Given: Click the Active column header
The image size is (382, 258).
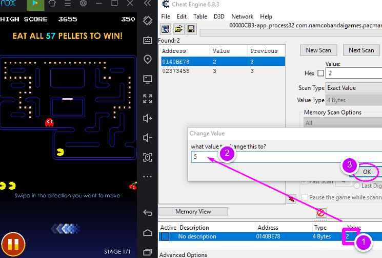Looking at the screenshot, I should pyautogui.click(x=168, y=228).
